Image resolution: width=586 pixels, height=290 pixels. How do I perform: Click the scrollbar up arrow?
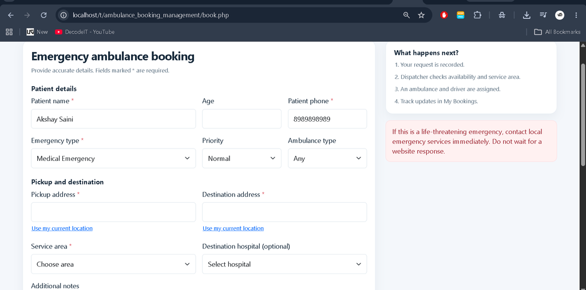point(583,45)
